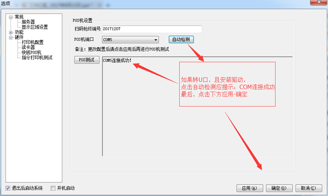Close the 选项 dialog window
Image resolution: width=328 pixels, height=196 pixels.
(x=319, y=2)
